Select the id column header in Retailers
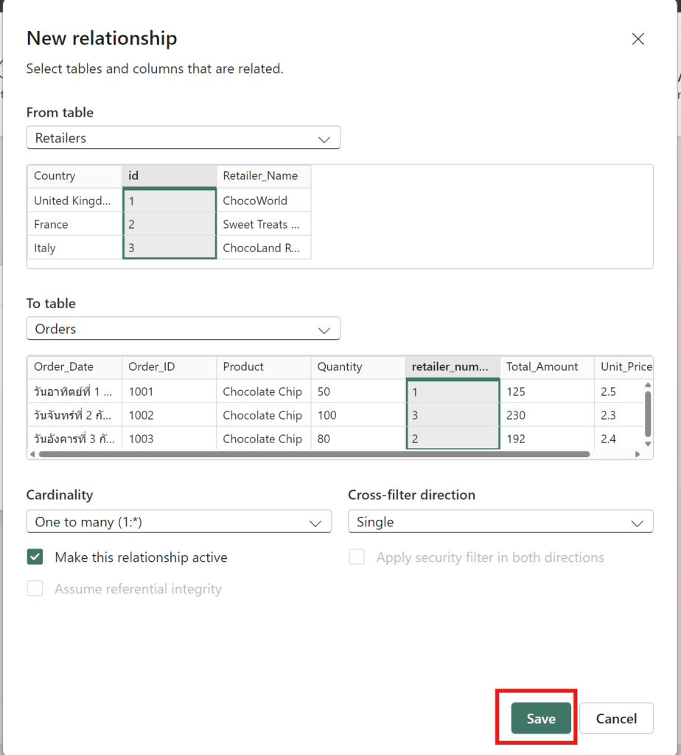 pos(169,176)
